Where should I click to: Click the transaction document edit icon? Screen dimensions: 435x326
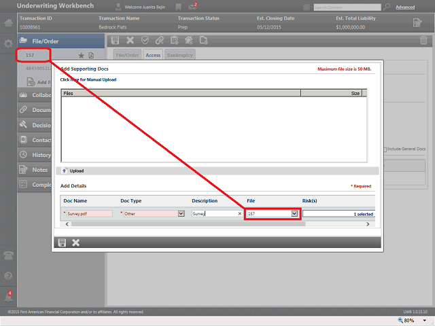pyautogui.click(x=417, y=22)
